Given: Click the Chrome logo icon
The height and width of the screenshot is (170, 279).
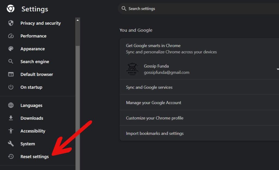Looking at the screenshot, I should pyautogui.click(x=11, y=8).
